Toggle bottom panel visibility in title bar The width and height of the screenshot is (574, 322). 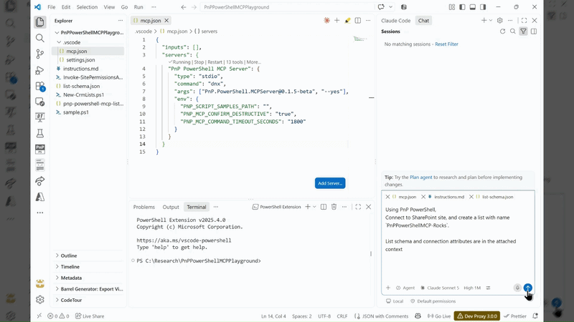click(473, 7)
